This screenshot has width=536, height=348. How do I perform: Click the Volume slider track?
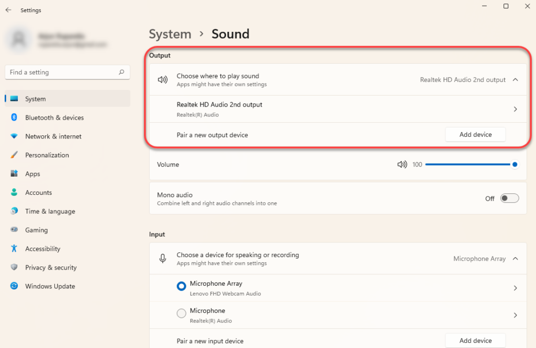468,165
